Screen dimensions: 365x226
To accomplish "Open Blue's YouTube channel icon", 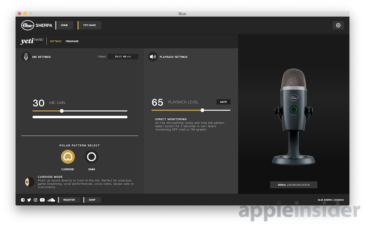I will 42,200.
